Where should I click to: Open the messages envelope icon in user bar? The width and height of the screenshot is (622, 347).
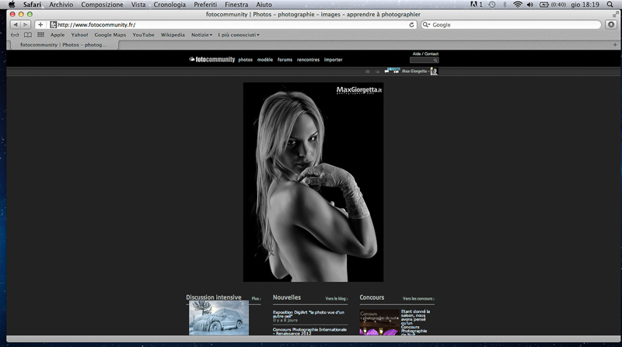(367, 71)
